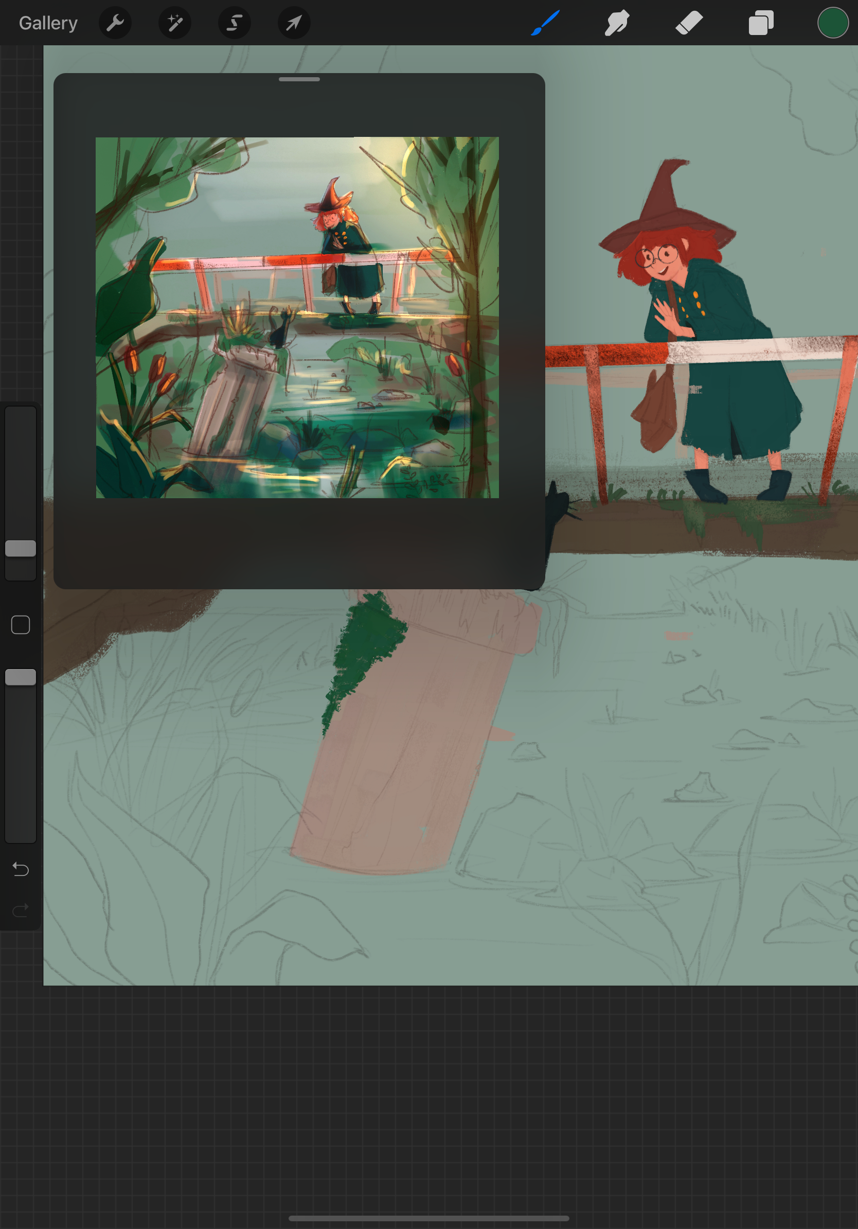Click the brush size slider handle
The height and width of the screenshot is (1229, 858).
(21, 548)
